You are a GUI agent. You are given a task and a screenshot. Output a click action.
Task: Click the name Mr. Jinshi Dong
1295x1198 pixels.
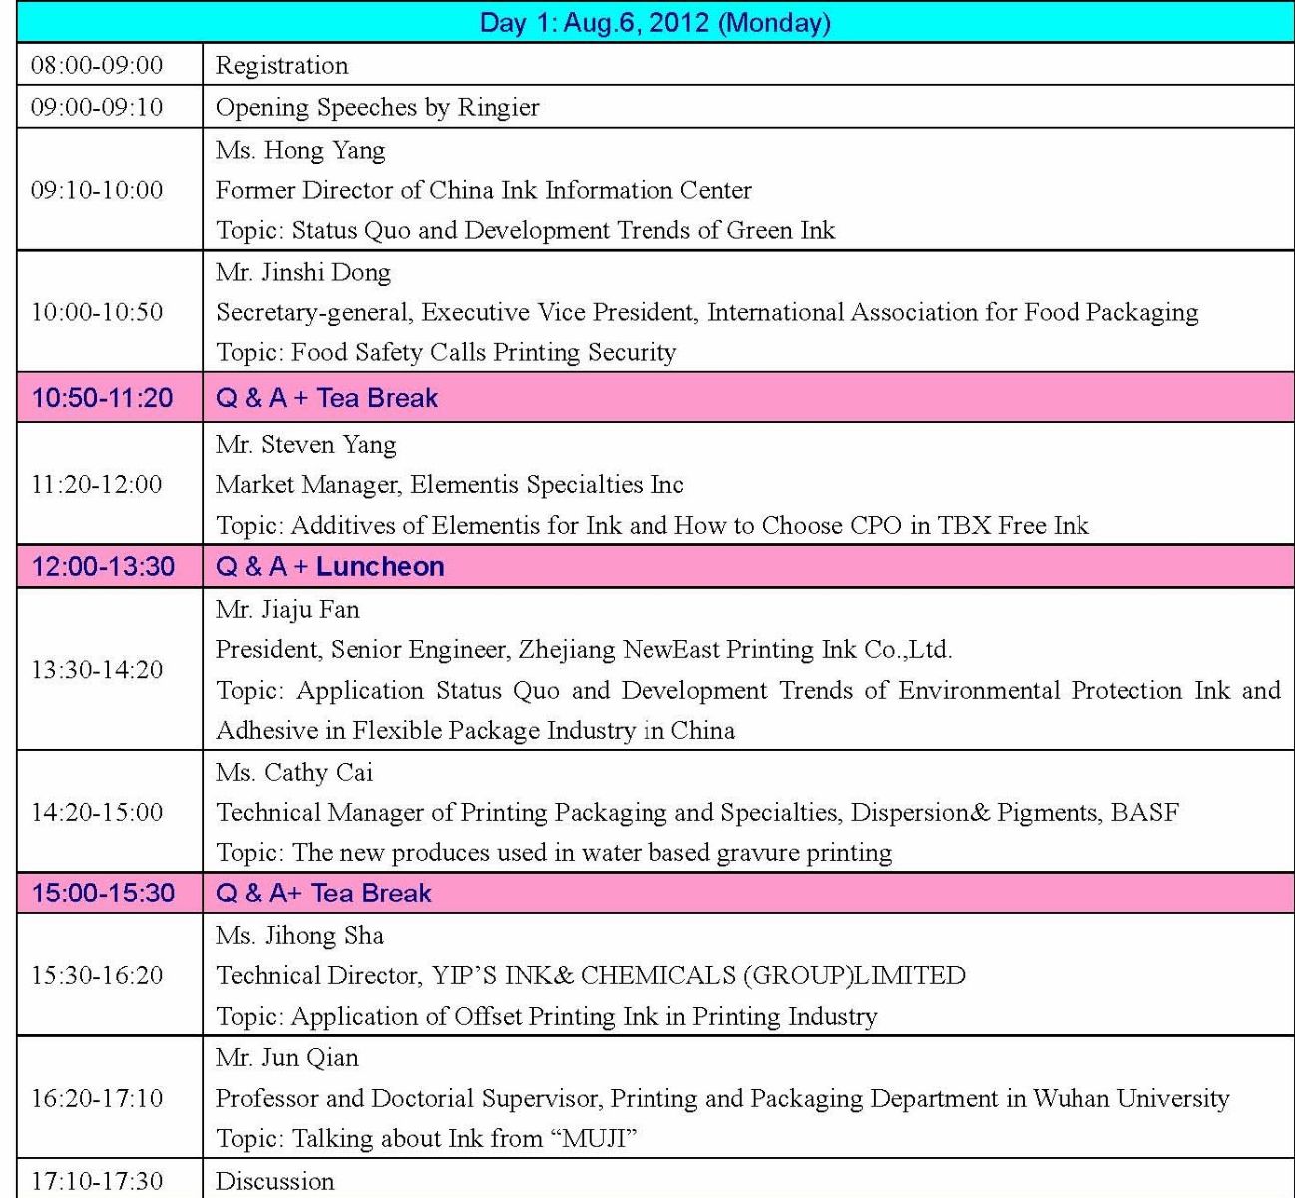[303, 272]
